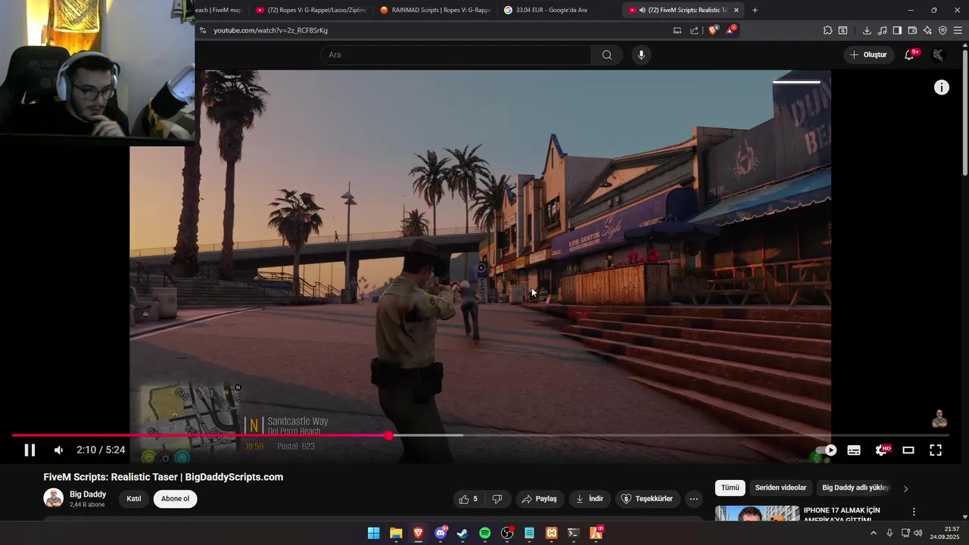The image size is (969, 545).
Task: Open player settings gear with HD badge
Action: (882, 450)
